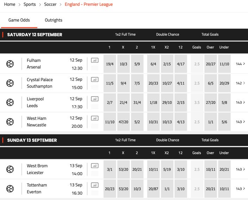Screen dimensions: 248x200
Task: Pick Tottenham Everton X2 odds 1/1
Action: tap(167, 189)
